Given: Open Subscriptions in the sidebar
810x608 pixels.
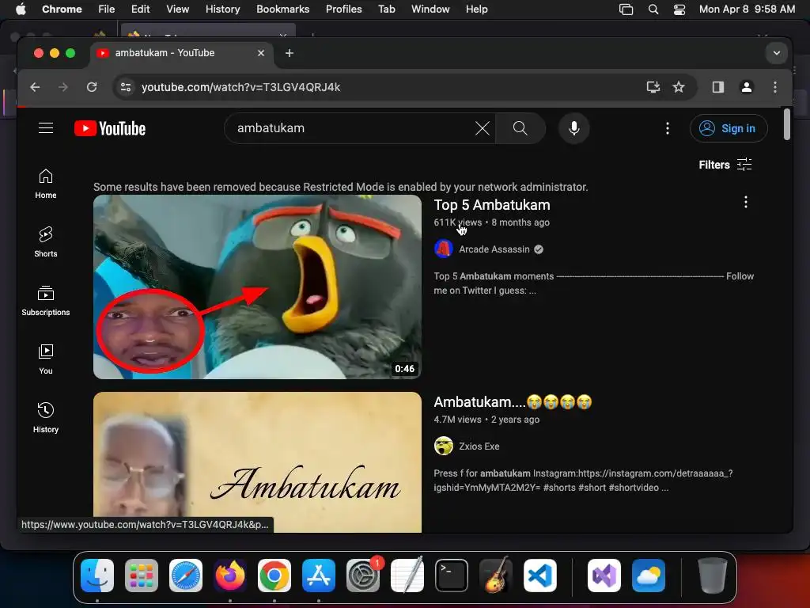Looking at the screenshot, I should click(45, 301).
